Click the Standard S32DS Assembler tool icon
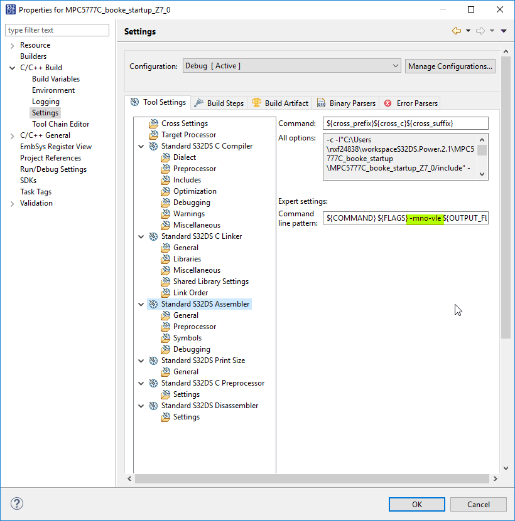 153,304
